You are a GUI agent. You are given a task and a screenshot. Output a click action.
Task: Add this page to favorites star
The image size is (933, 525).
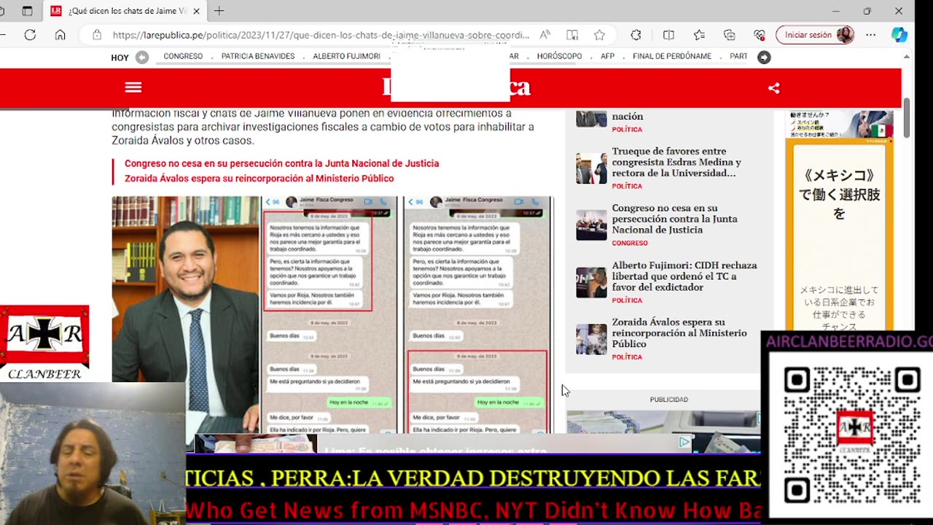[599, 35]
